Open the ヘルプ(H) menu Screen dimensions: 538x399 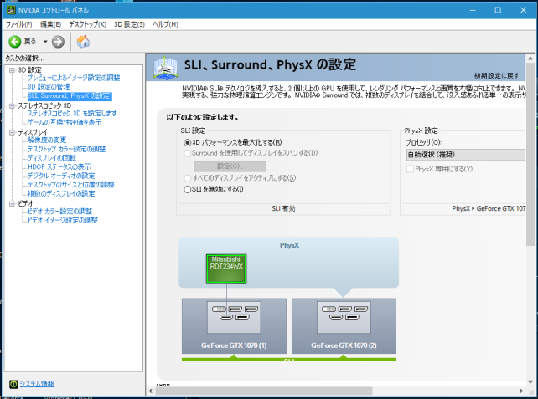[x=165, y=24]
